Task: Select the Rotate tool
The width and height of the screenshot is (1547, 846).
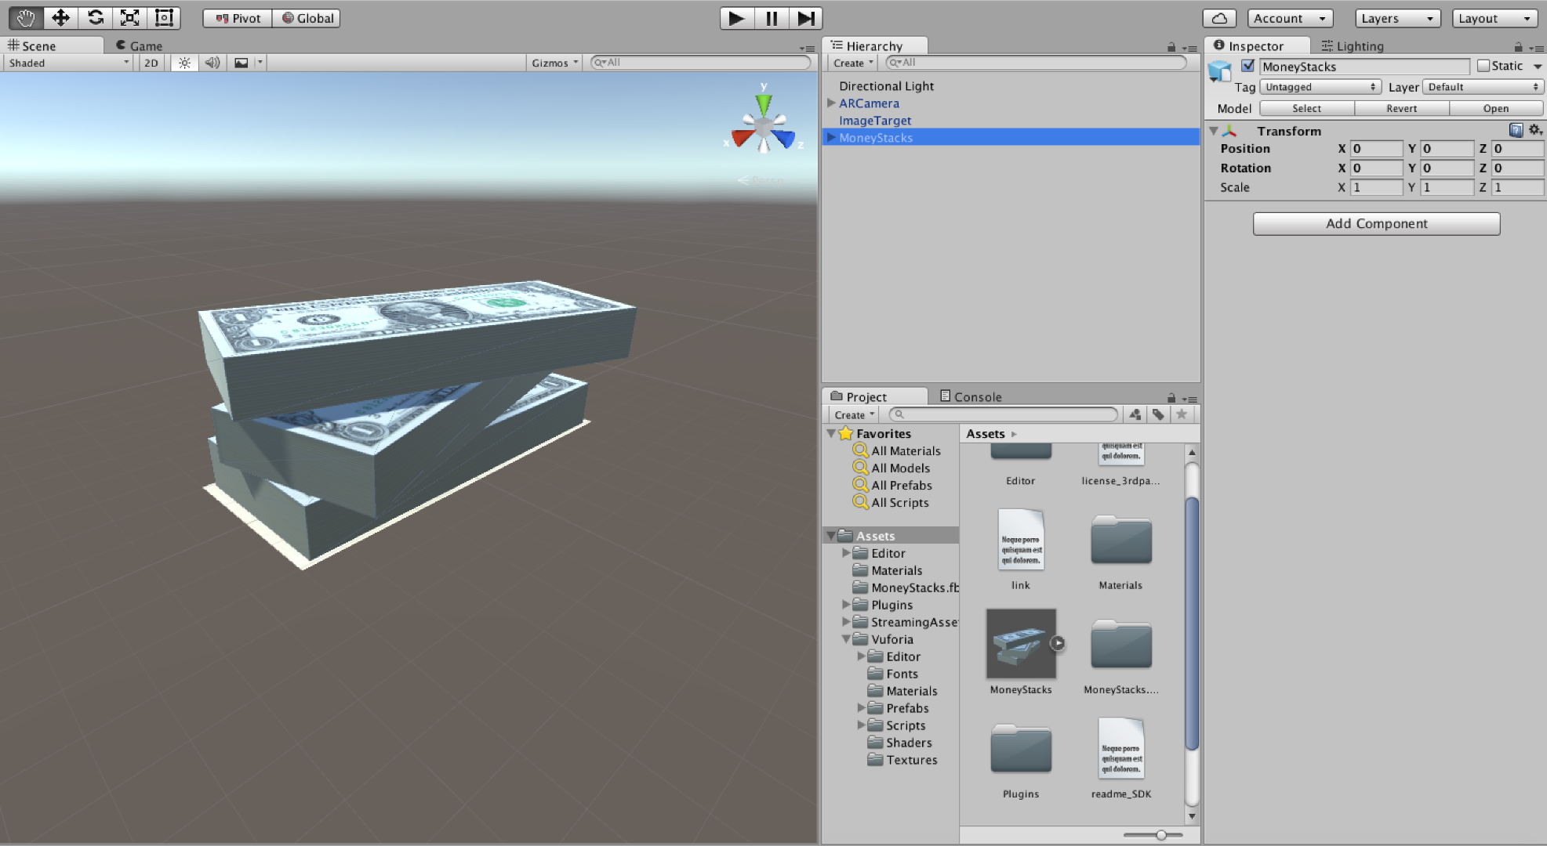Action: 96,17
